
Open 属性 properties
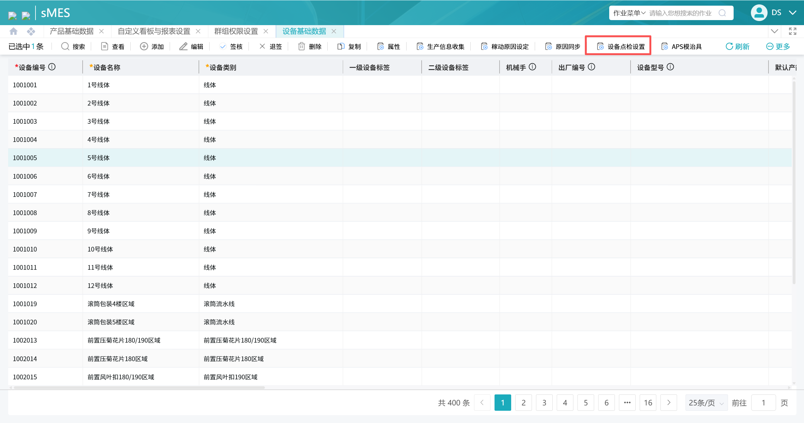(x=389, y=46)
